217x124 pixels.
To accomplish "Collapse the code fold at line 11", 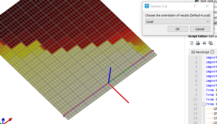I will [x=204, y=104].
